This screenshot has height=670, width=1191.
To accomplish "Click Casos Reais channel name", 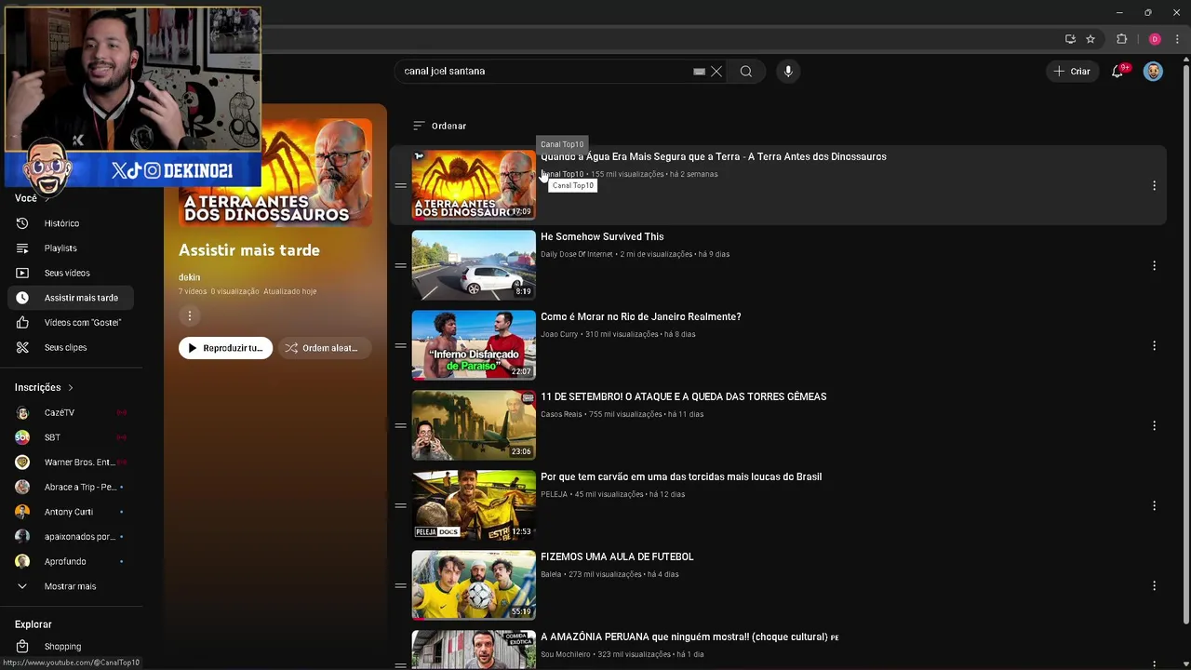I will [x=561, y=415].
